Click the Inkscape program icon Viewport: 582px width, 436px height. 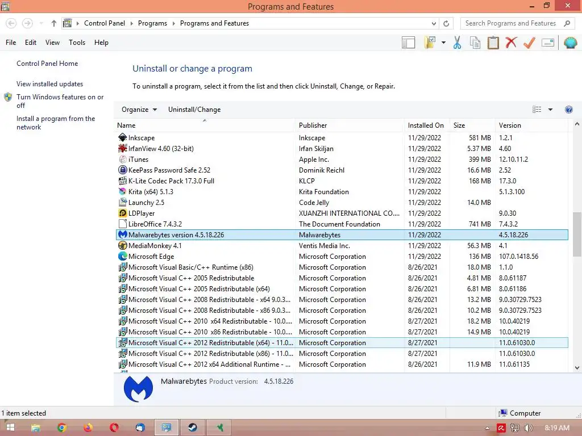pyautogui.click(x=123, y=137)
